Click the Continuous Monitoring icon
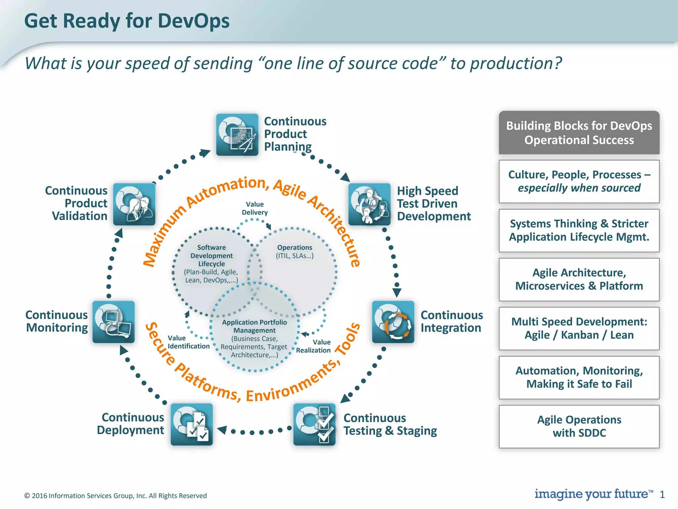 pos(114,322)
